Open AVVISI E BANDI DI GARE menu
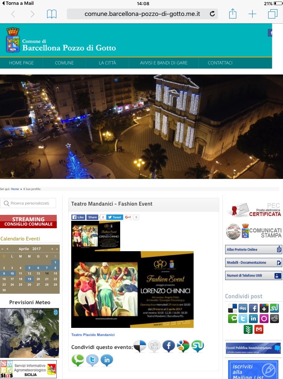 point(164,63)
